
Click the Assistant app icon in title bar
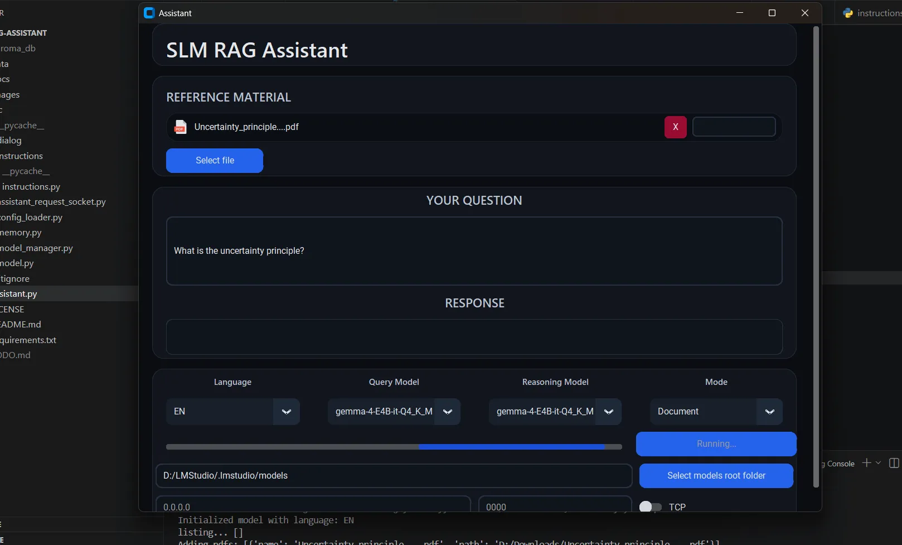[x=149, y=13]
